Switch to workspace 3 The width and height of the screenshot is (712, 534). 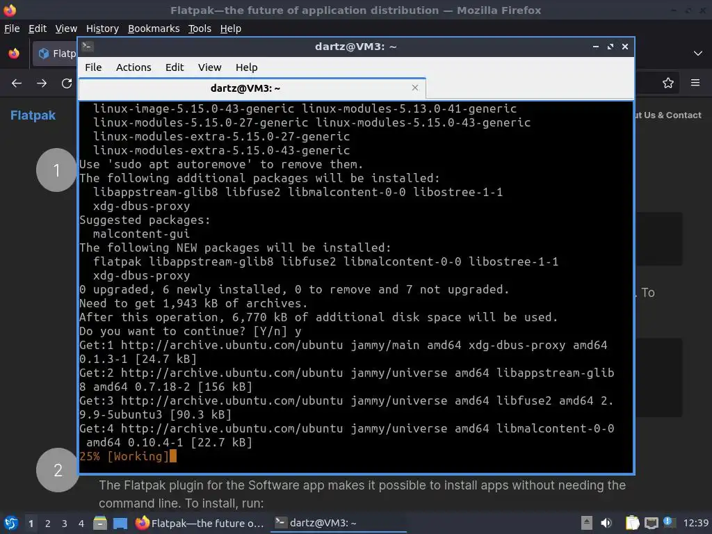click(65, 524)
